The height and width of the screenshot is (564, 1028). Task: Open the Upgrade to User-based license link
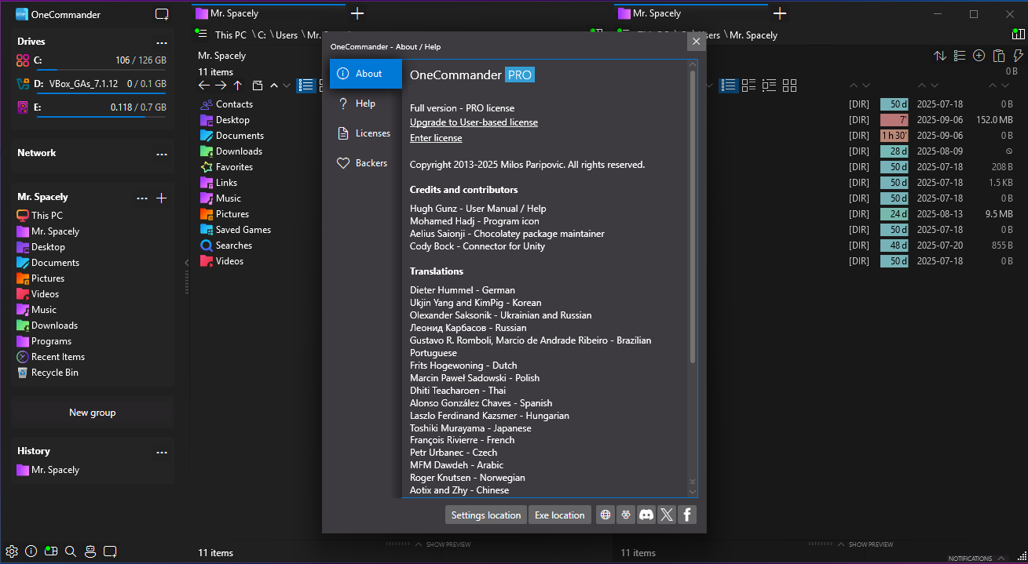coord(474,122)
